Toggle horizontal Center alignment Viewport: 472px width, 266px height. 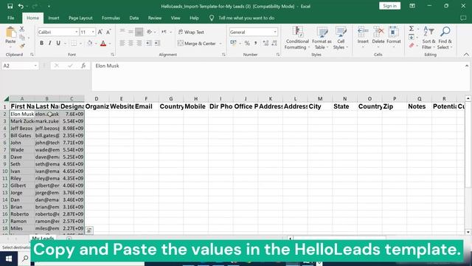pyautogui.click(x=131, y=43)
